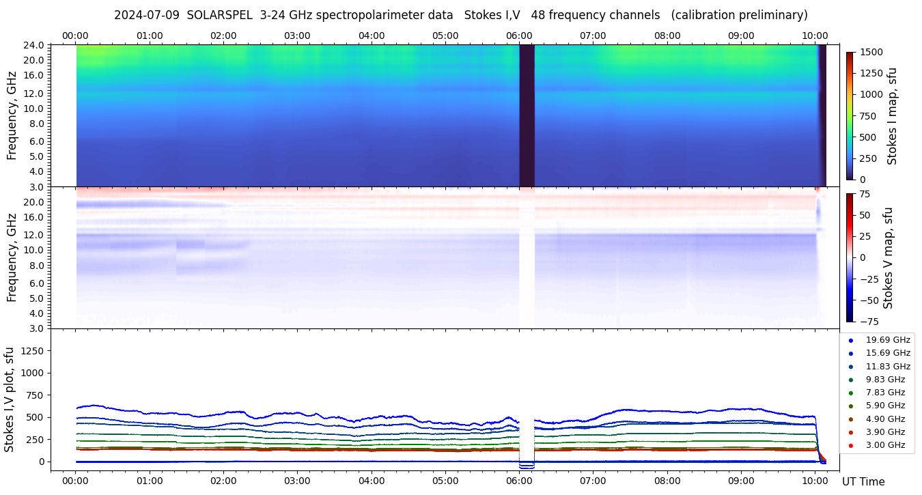The width and height of the screenshot is (922, 495).
Task: Click the SOLARSPEL plot title text
Action: tap(460, 15)
